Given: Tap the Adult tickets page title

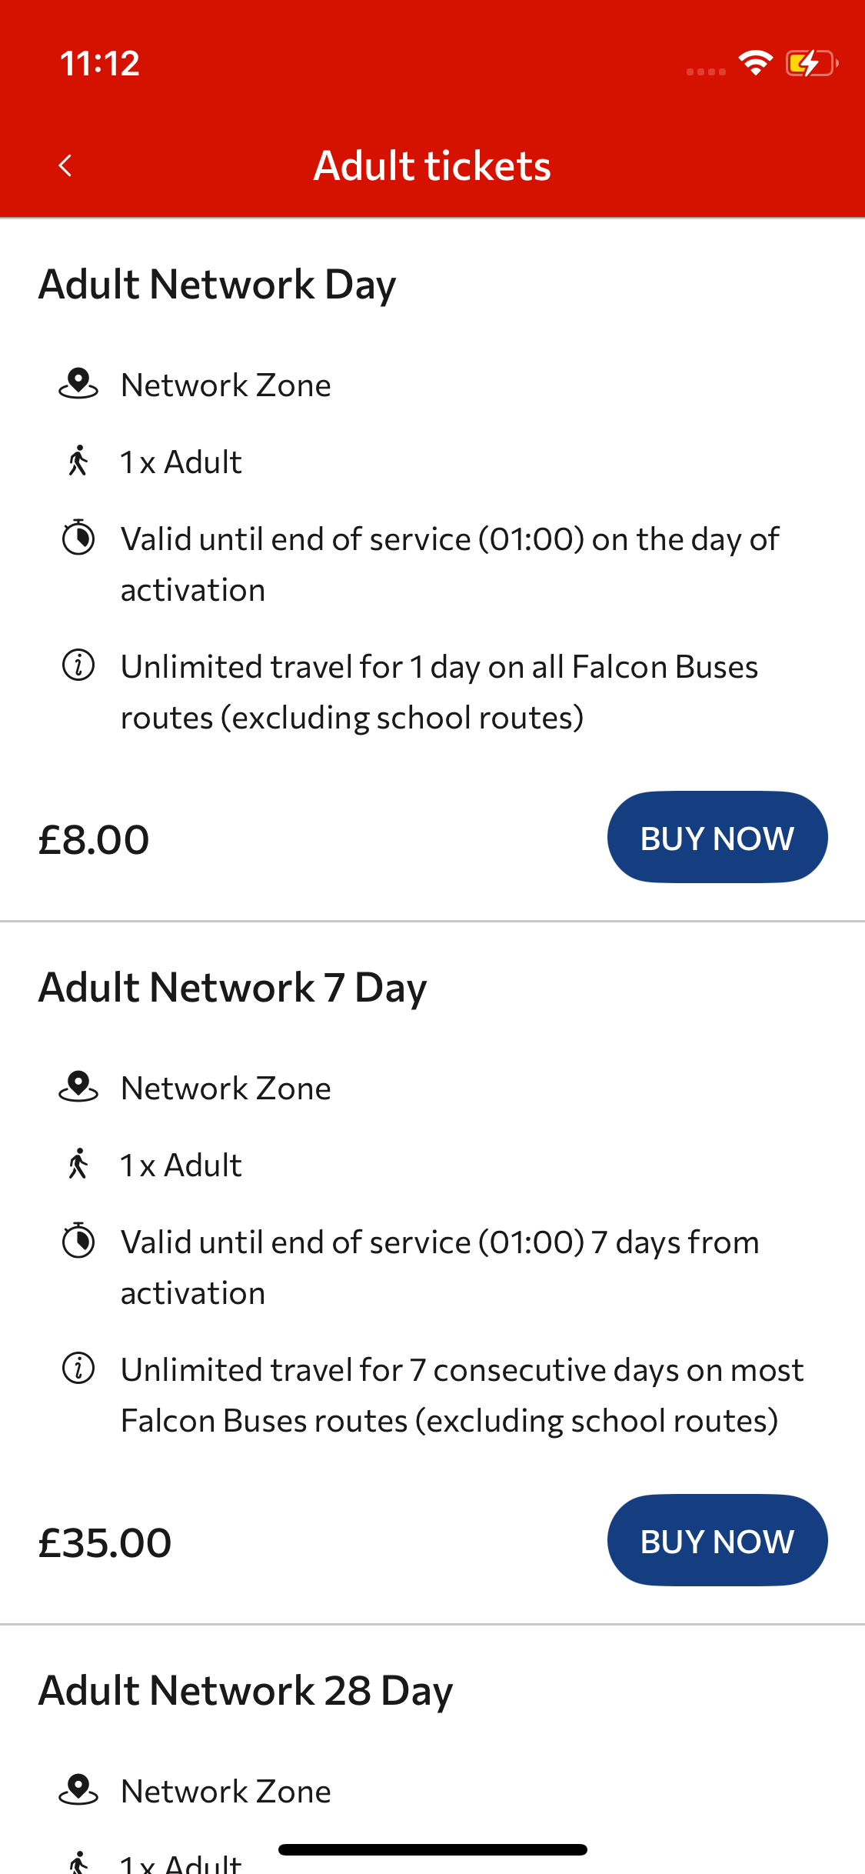Looking at the screenshot, I should point(432,165).
